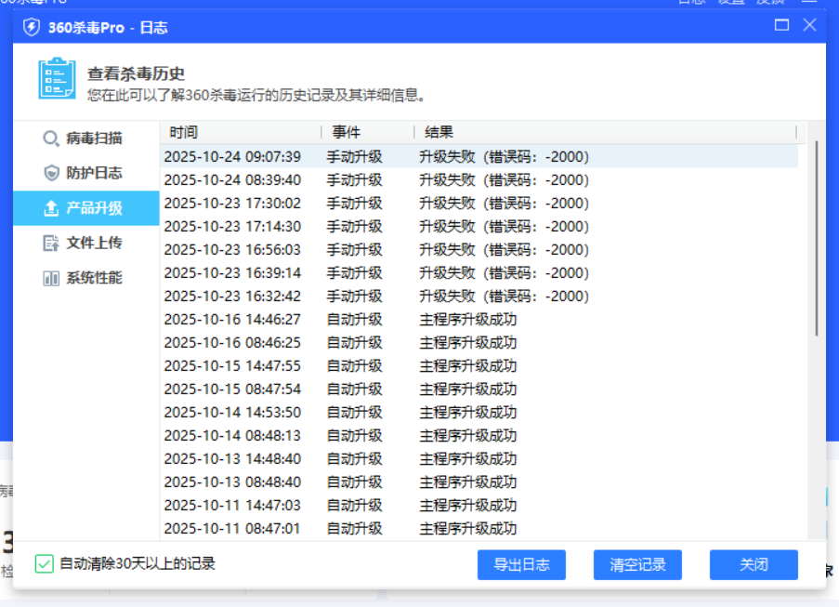This screenshot has height=607, width=839.
Task: Click the 清空记录 button
Action: [x=637, y=564]
